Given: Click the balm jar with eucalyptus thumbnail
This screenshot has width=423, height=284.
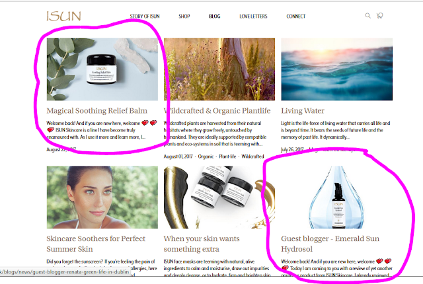Looking at the screenshot, I should point(102,69).
